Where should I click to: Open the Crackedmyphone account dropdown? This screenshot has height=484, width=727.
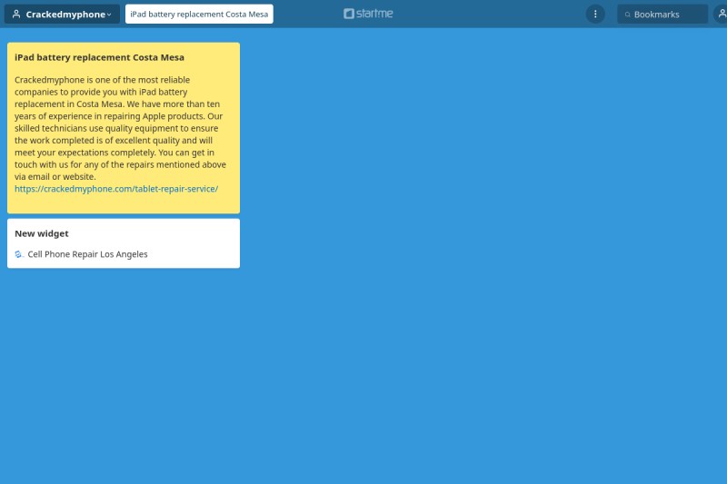(62, 15)
